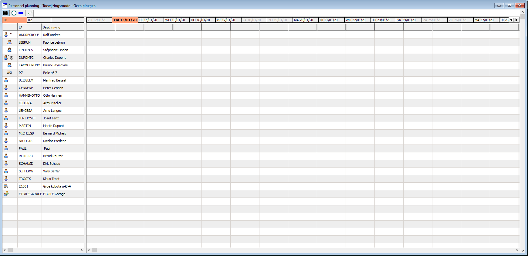Open the VR 17/01/20 date tab
528x256 pixels.
(x=228, y=20)
